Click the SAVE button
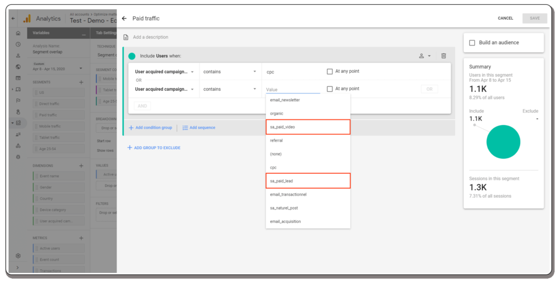Image resolution: width=560 pixels, height=283 pixels. 535,18
